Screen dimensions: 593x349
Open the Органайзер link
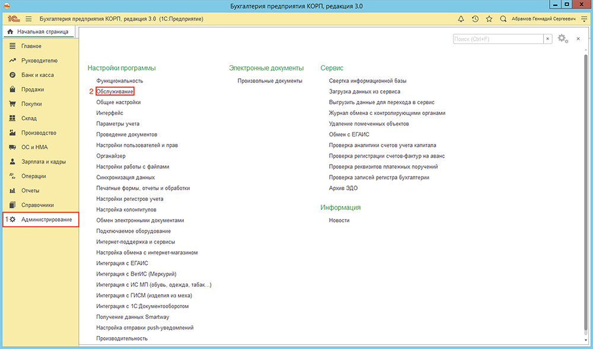pyautogui.click(x=111, y=156)
